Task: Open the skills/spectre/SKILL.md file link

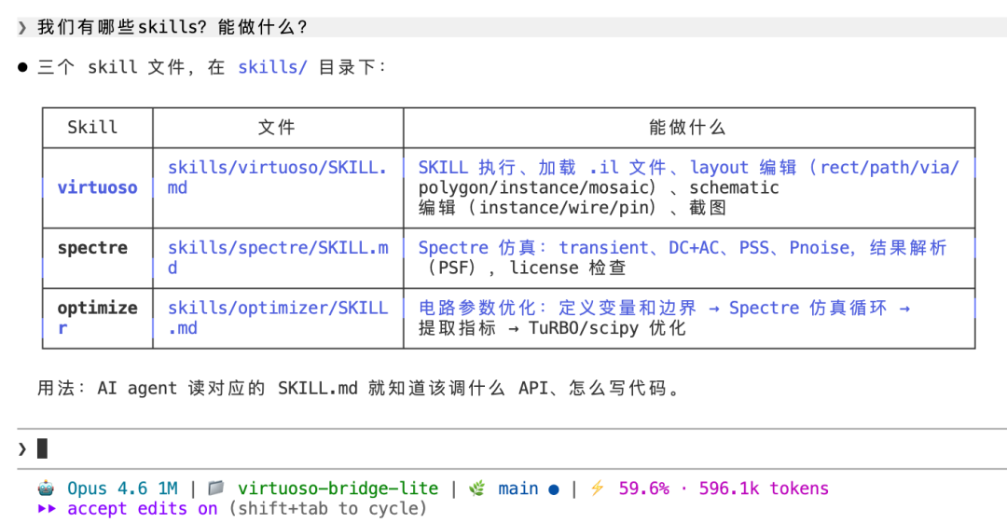Action: coord(277,257)
